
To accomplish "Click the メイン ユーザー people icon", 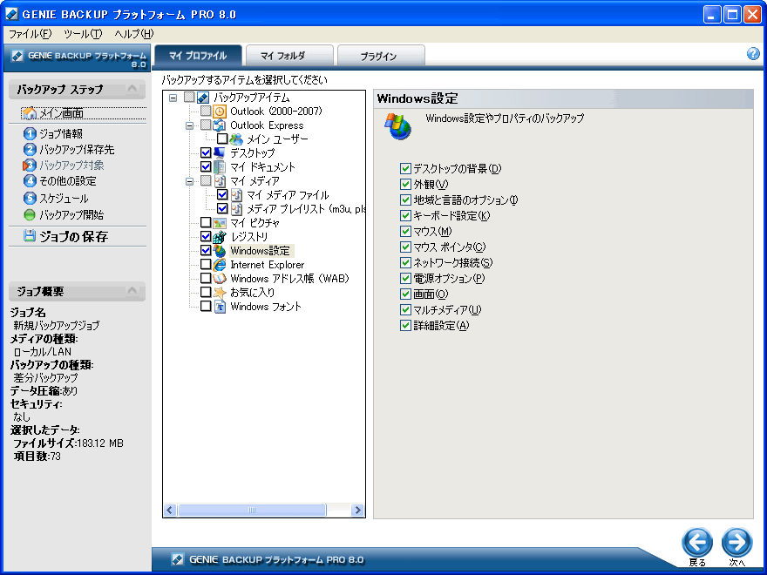I will pos(236,139).
